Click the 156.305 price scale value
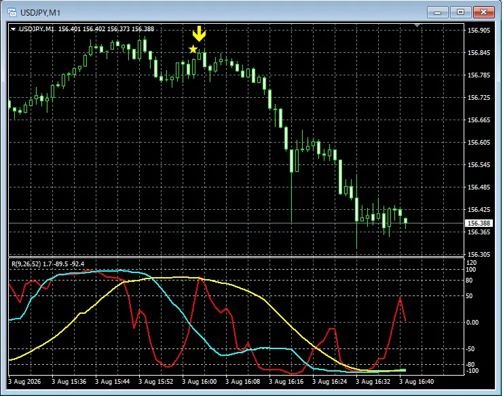The width and height of the screenshot is (503, 396). point(479,255)
